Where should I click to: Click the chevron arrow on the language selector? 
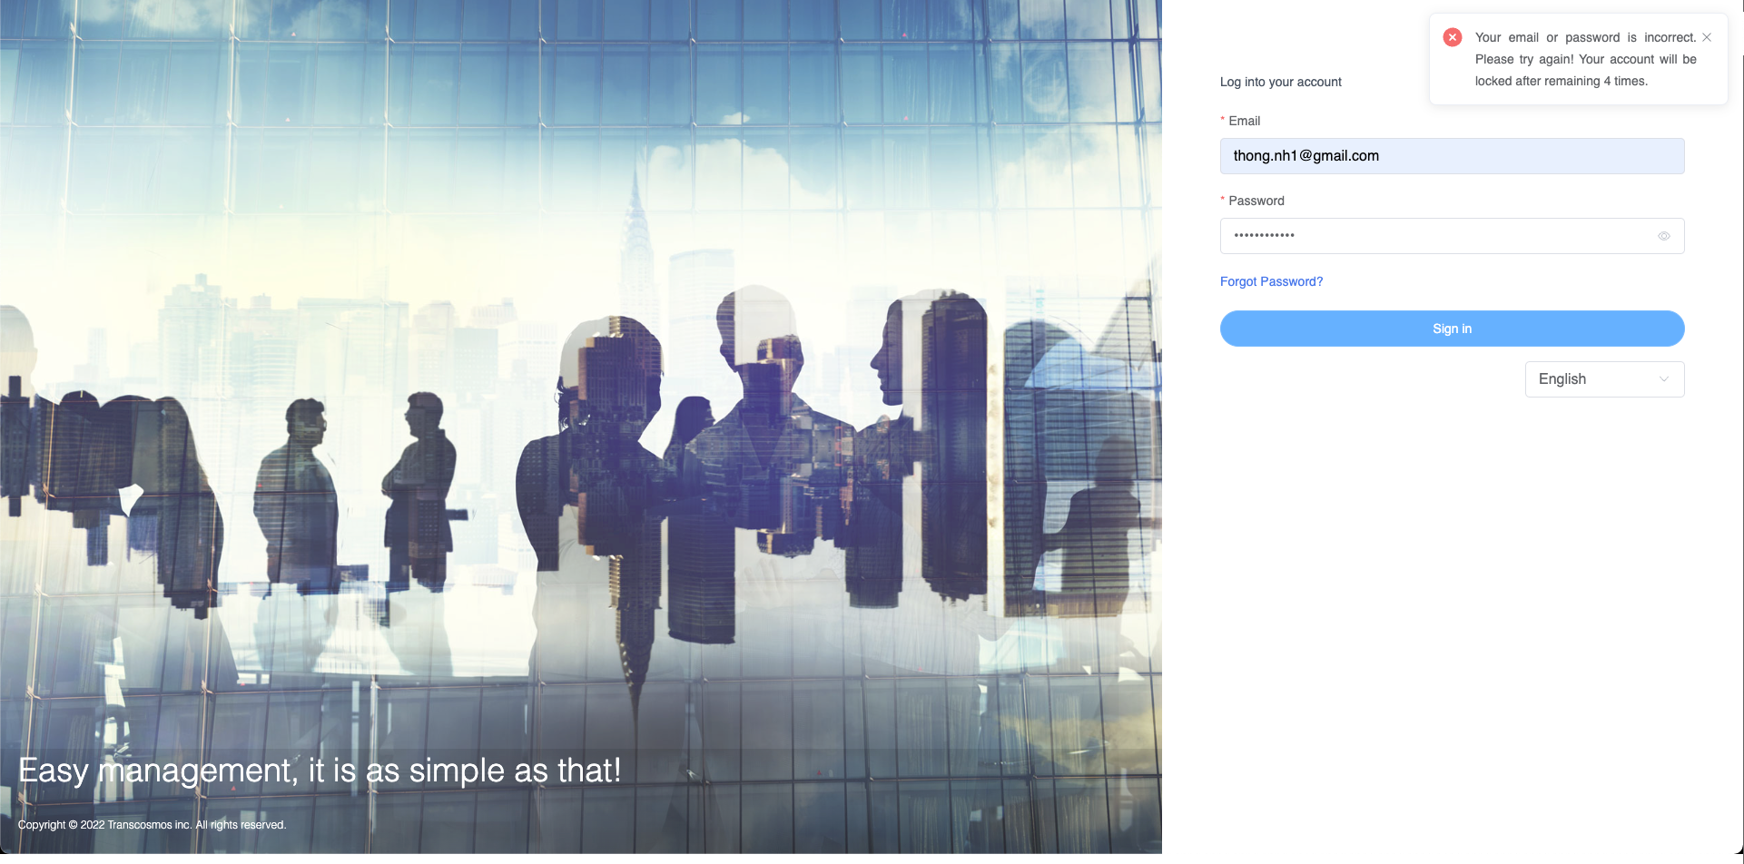pyautogui.click(x=1664, y=379)
